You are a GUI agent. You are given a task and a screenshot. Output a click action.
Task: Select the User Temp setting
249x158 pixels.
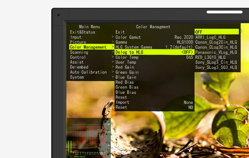pyautogui.click(x=126, y=62)
